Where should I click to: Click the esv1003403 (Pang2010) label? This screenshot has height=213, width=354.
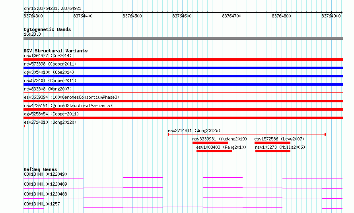221,147
